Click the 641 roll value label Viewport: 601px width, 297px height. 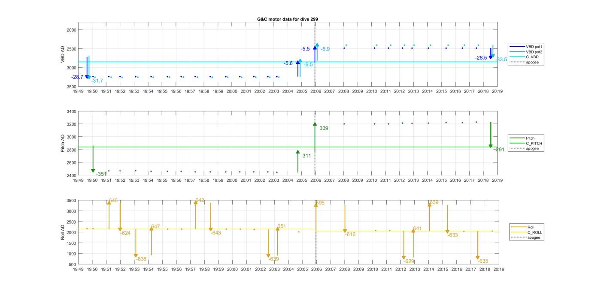pos(418,229)
